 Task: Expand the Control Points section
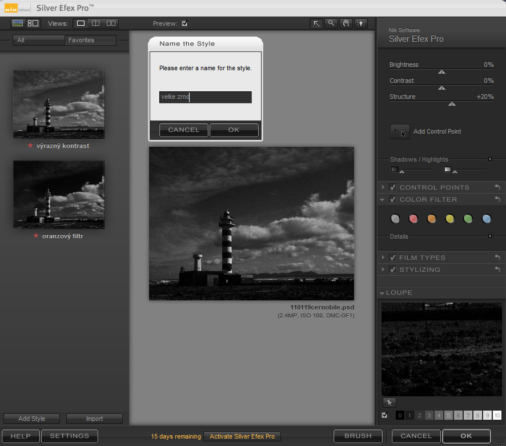[x=383, y=187]
